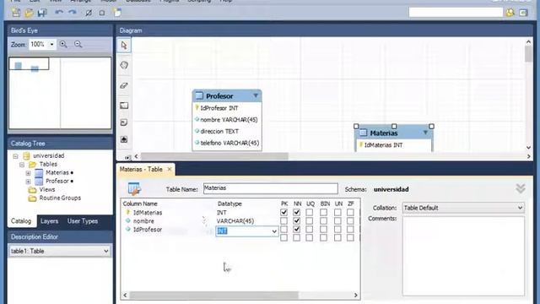Check PK for nombre column
The image size is (540, 304).
pos(283,220)
